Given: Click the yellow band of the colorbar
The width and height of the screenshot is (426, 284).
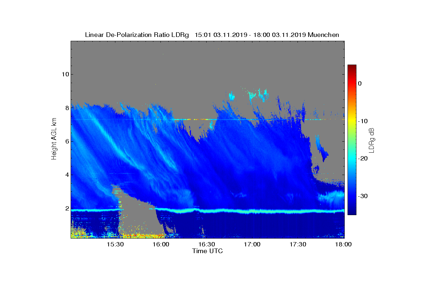Looking at the screenshot, I should point(352,121).
